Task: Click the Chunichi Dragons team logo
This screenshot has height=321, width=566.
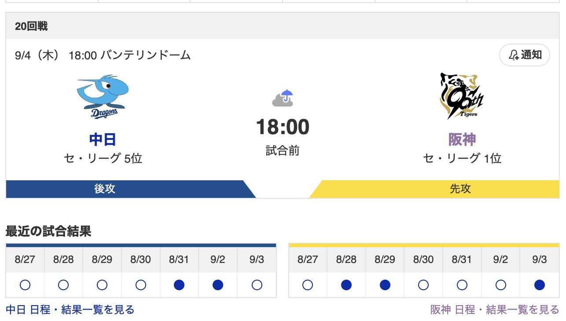Action: [x=103, y=97]
